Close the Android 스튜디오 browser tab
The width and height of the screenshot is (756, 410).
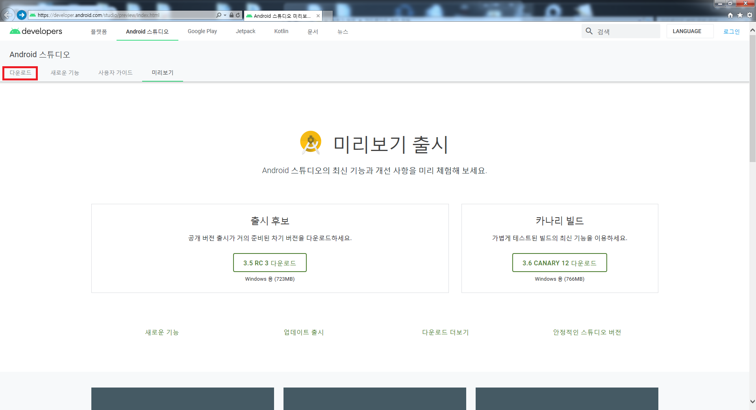318,16
